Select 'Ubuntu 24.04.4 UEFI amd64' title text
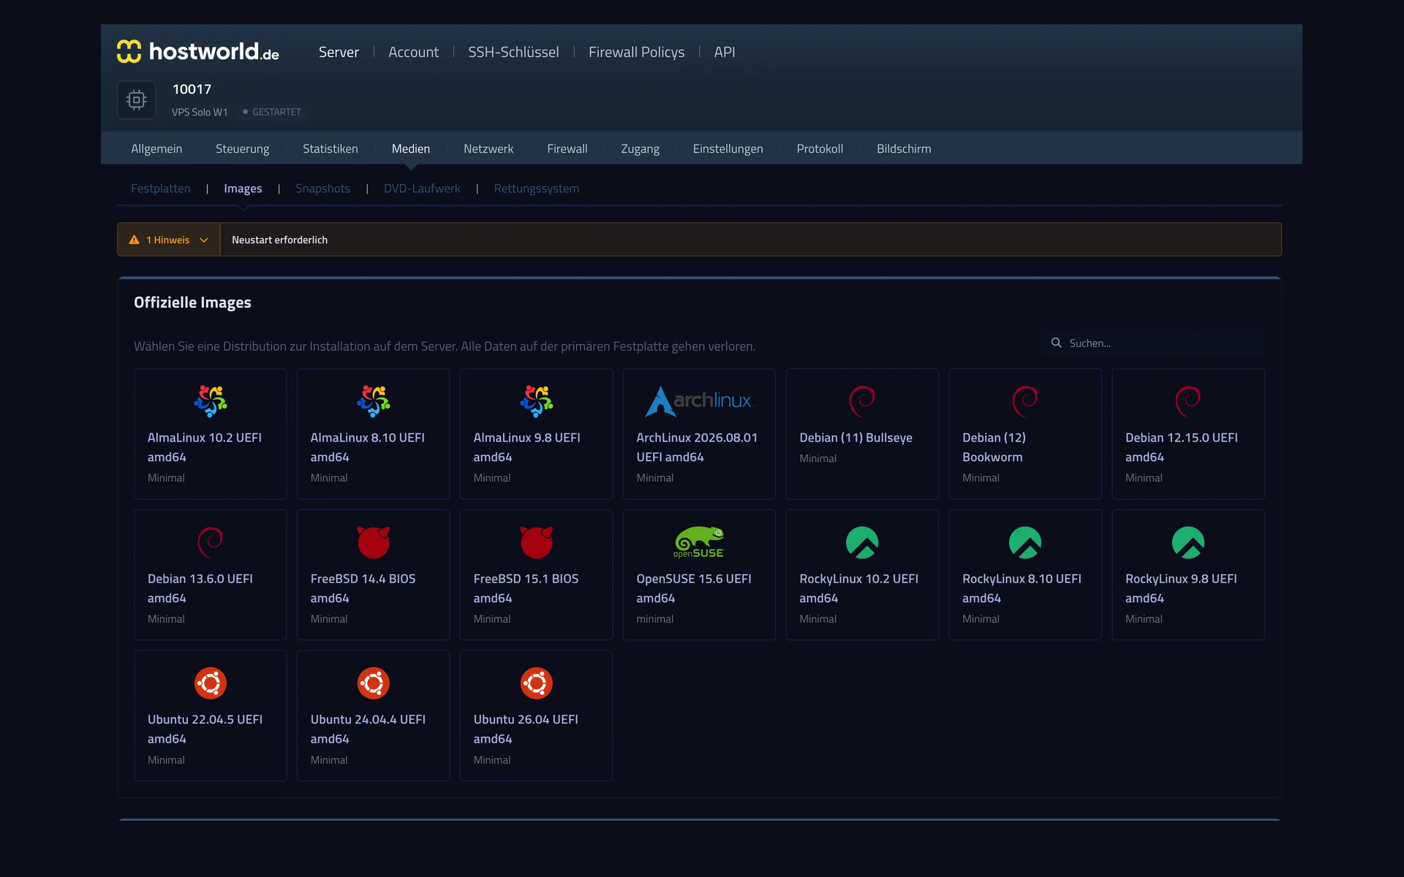 point(368,729)
